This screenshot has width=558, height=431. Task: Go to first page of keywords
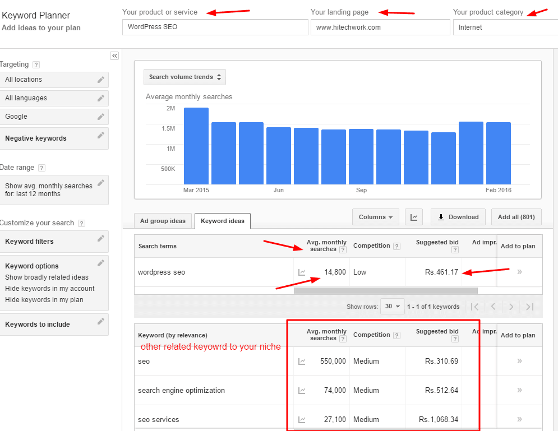(x=475, y=307)
